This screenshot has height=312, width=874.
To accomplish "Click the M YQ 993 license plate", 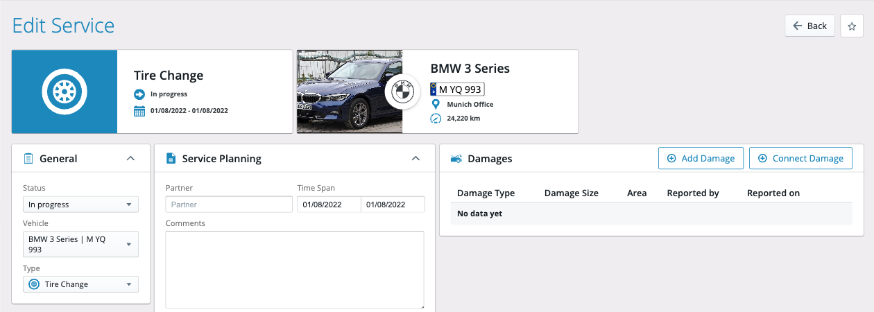I will coord(457,89).
